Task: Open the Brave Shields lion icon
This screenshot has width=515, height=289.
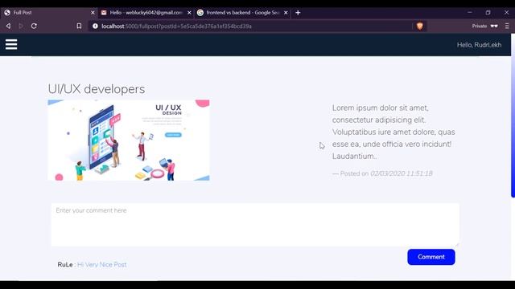Action: coord(420,26)
